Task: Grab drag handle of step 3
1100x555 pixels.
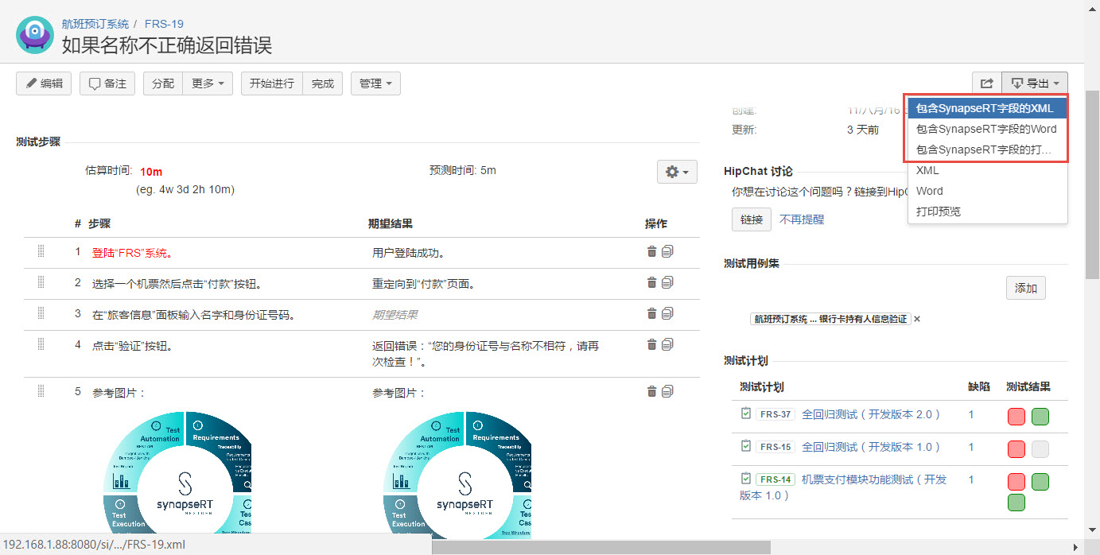Action: 41,313
